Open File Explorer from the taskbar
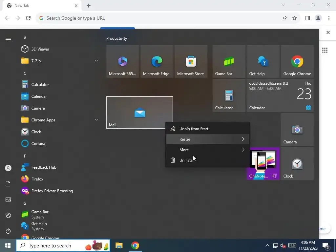 click(x=119, y=245)
